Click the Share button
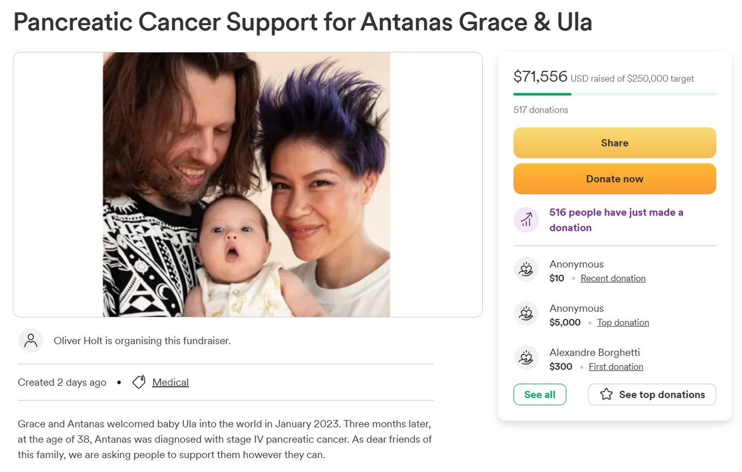The height and width of the screenshot is (472, 742). 615,143
